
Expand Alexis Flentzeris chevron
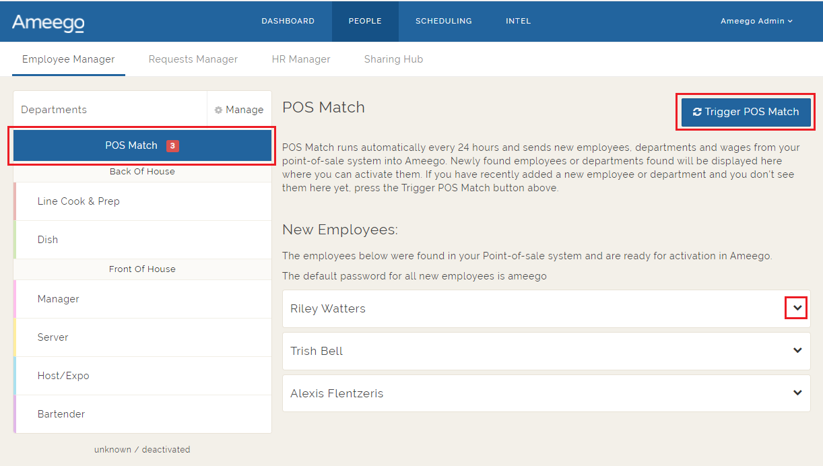click(x=797, y=393)
